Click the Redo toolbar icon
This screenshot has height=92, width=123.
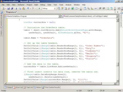(33, 8)
